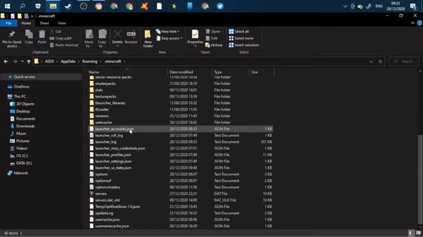423x237 pixels.
Task: Open the File menu tab
Action: pyautogui.click(x=9, y=23)
